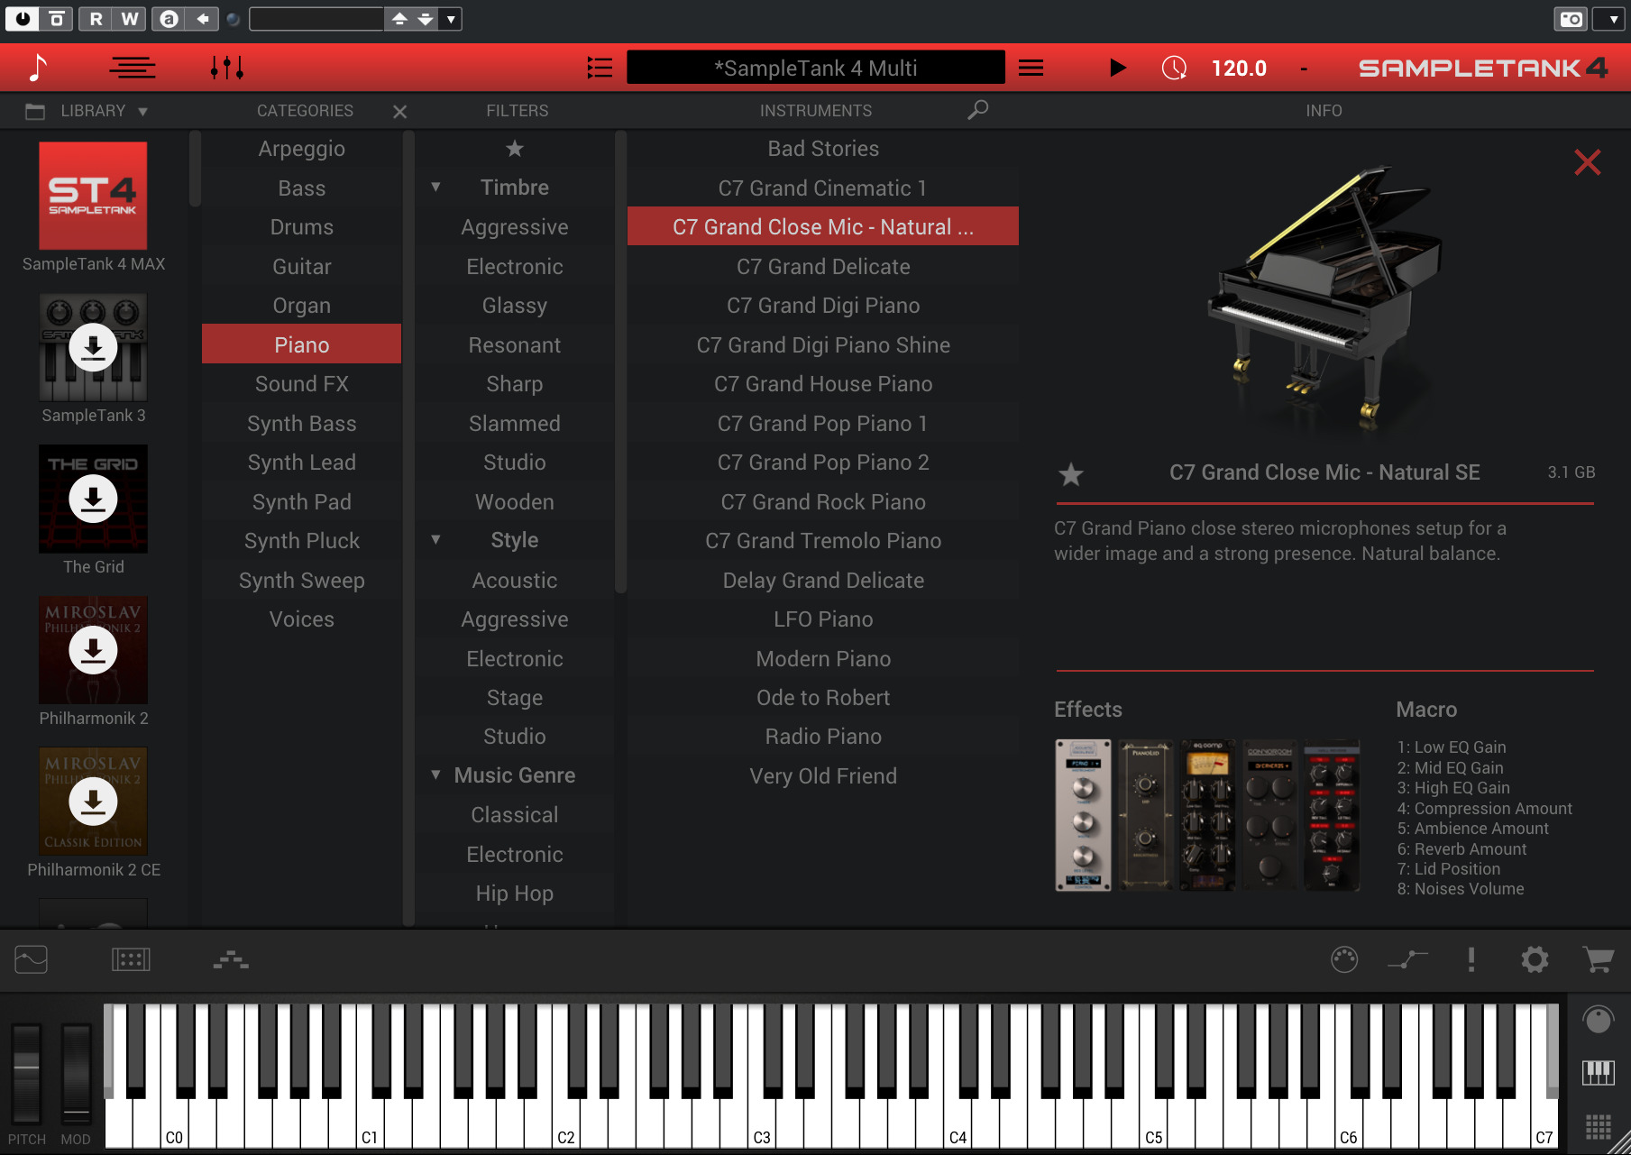
Task: Open the automation curve icon
Action: [1408, 959]
